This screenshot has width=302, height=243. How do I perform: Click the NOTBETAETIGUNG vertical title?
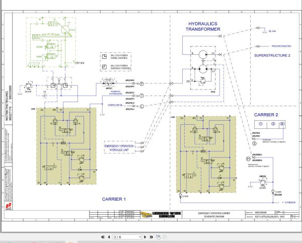click(7, 106)
